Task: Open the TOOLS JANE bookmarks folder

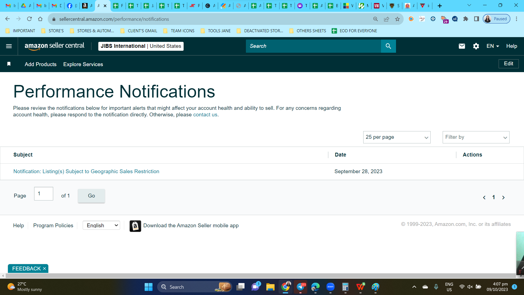Action: 216,31
